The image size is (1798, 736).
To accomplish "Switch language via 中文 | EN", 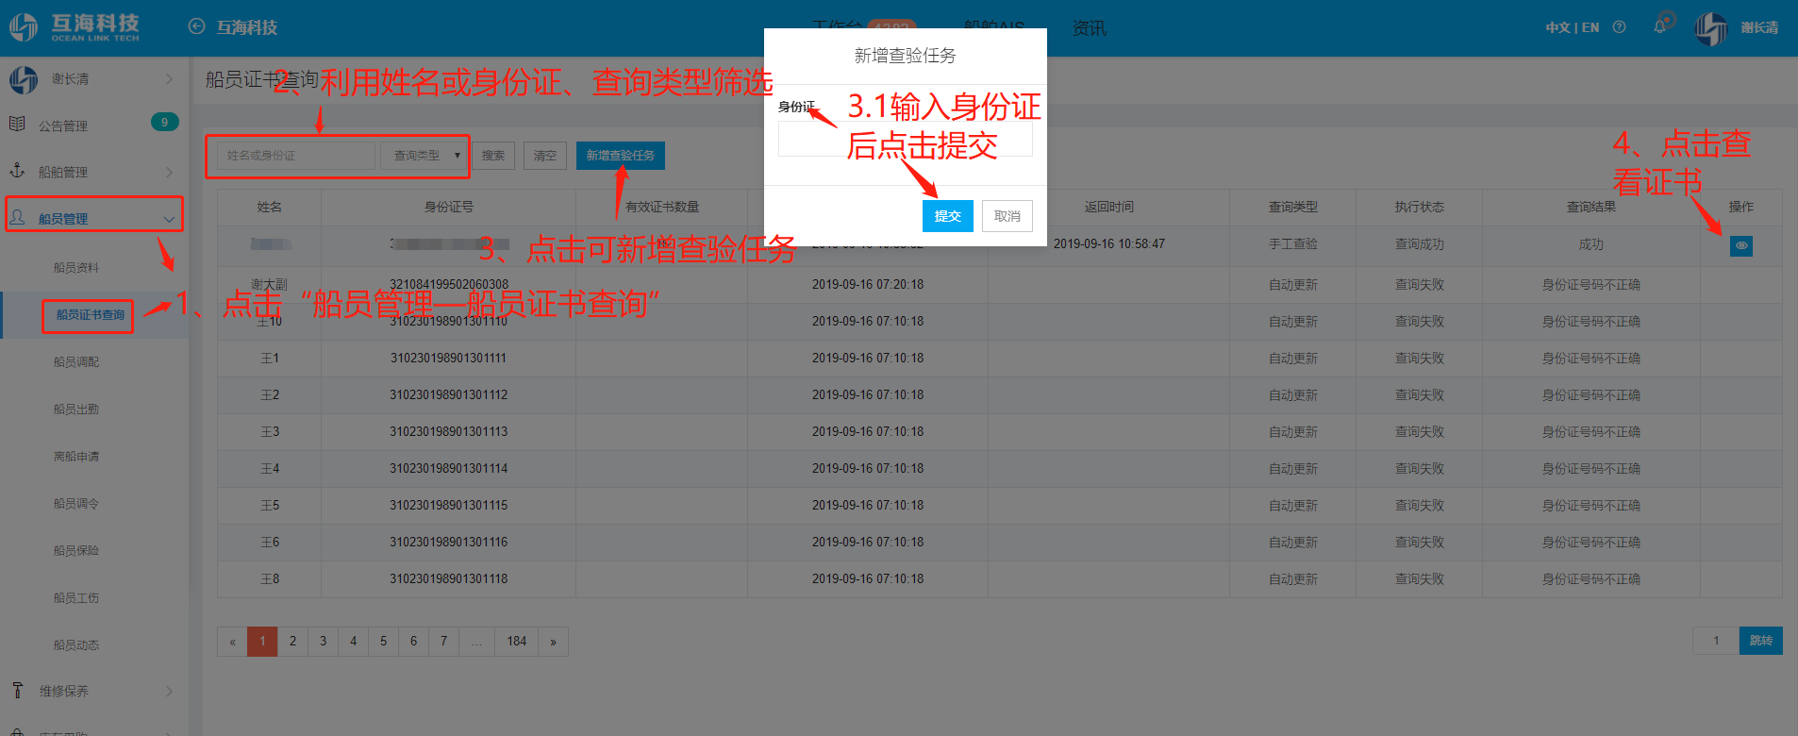I will [x=1573, y=27].
